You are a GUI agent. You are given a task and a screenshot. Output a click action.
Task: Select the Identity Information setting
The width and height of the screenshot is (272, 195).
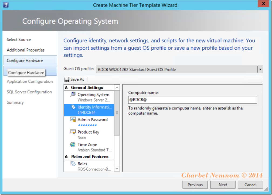[89, 110]
